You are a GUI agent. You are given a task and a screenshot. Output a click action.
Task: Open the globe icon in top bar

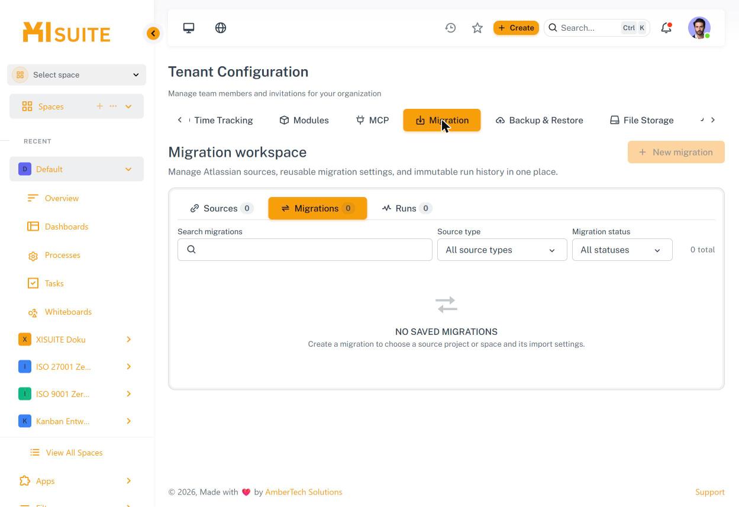click(x=221, y=28)
